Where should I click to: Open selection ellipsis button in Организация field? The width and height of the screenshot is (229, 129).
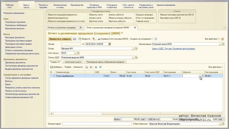(220, 44)
